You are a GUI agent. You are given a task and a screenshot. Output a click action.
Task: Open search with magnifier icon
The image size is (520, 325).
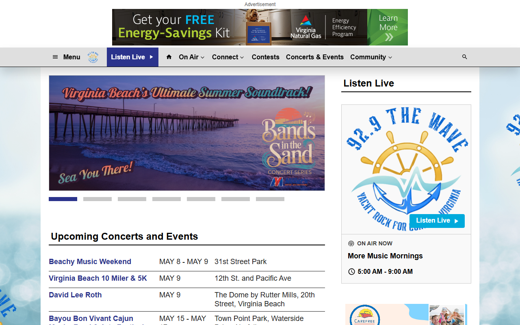pyautogui.click(x=465, y=57)
